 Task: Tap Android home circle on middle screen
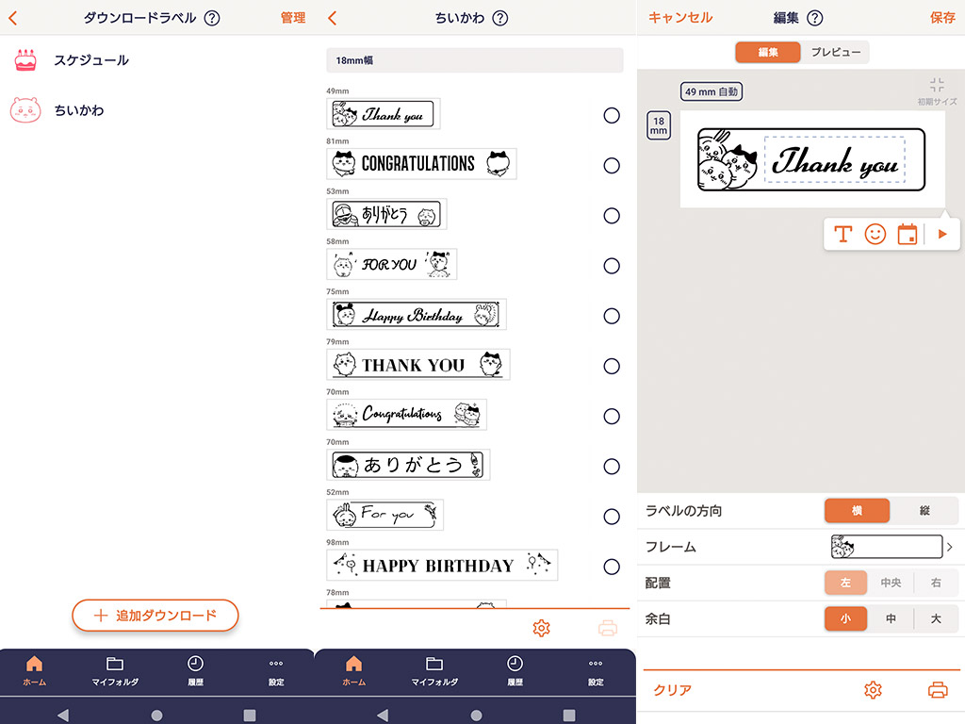[476, 716]
